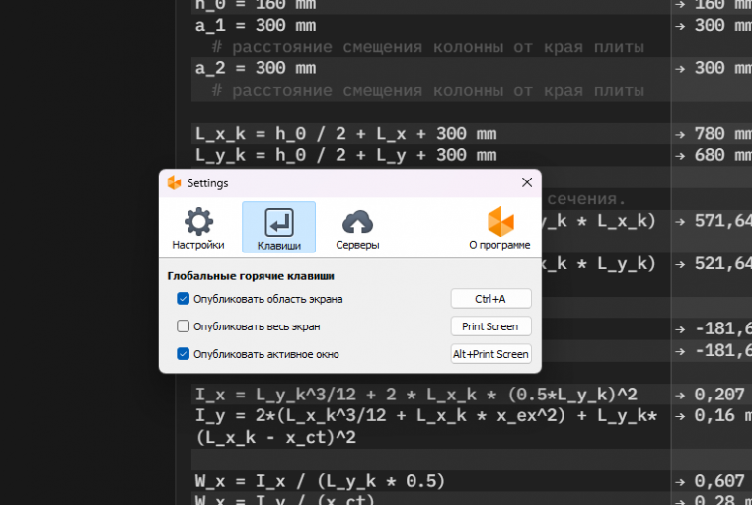
Task: Open the Серверы cloud upload tab
Action: pyautogui.click(x=357, y=228)
